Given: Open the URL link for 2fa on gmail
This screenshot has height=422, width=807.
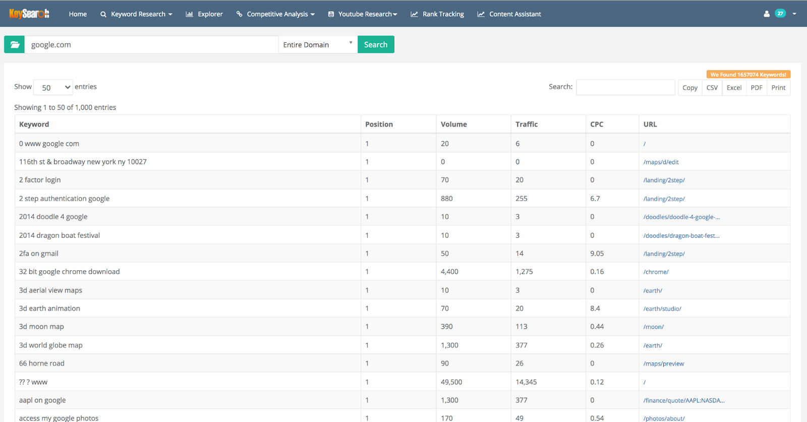Looking at the screenshot, I should tap(664, 254).
